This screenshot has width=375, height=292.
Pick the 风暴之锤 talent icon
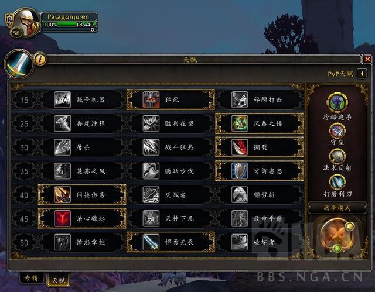240,123
